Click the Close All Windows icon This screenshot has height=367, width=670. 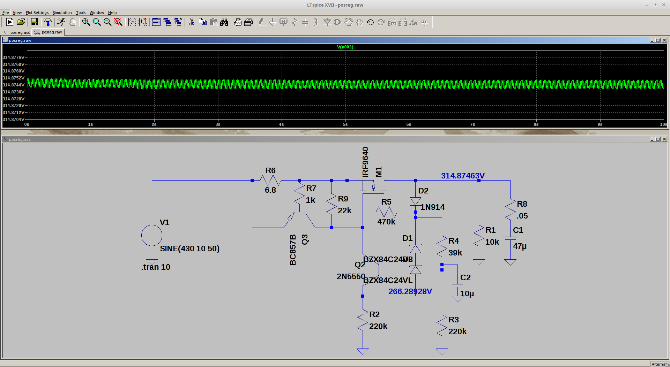coord(178,22)
